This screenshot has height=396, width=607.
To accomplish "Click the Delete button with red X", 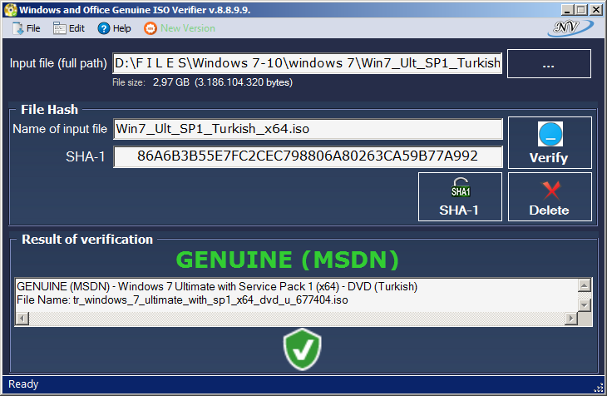I will click(549, 197).
